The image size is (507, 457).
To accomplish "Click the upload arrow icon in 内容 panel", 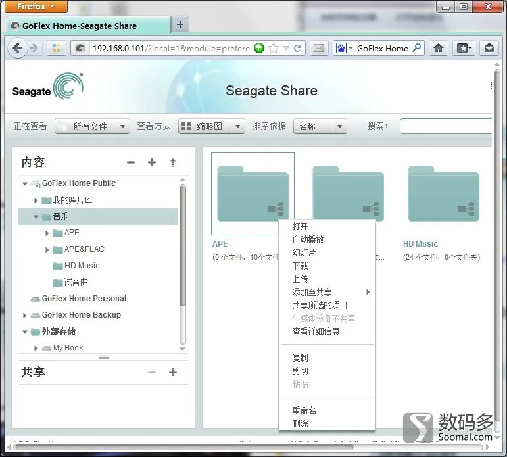I will (173, 162).
